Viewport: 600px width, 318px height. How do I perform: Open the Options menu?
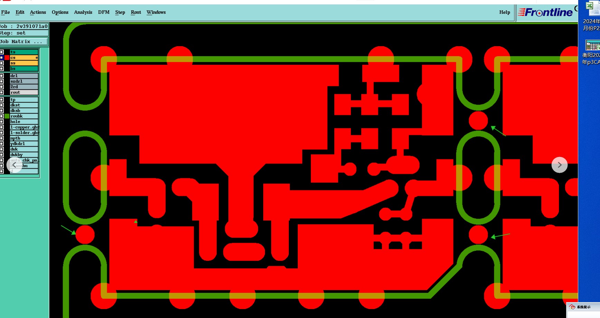(x=60, y=12)
